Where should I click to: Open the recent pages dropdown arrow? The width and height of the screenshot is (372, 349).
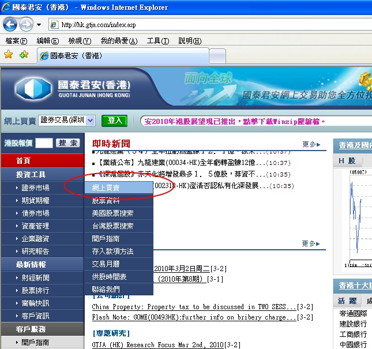(x=39, y=24)
